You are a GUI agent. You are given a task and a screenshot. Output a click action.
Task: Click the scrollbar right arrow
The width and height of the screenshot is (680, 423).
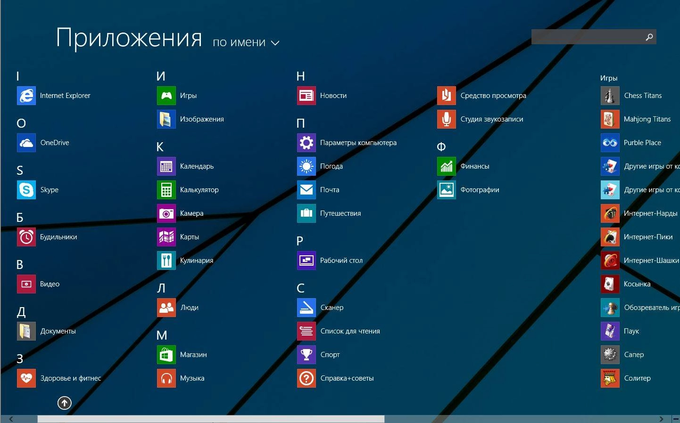pyautogui.click(x=661, y=419)
